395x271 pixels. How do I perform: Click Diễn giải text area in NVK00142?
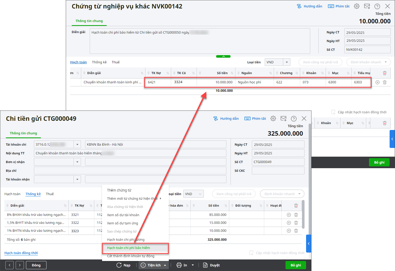(x=200, y=41)
